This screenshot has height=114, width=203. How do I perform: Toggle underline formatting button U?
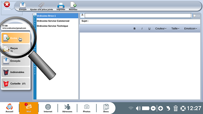coord(149,28)
